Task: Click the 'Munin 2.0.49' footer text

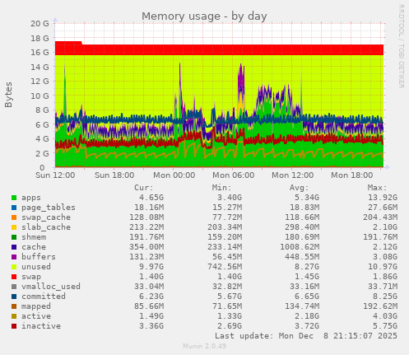Action: pos(205,346)
